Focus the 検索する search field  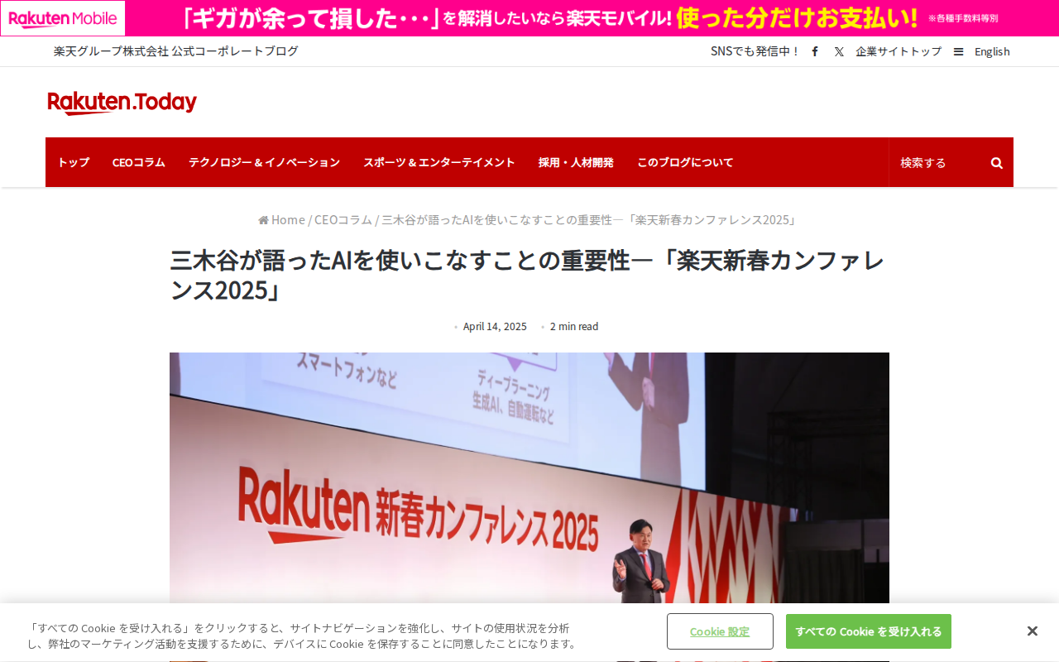tap(939, 163)
